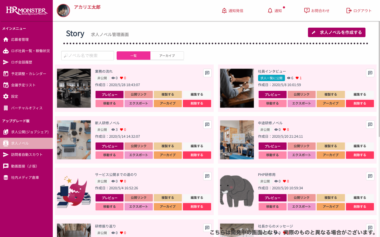Screen dimensions: 380x237
Task: Open comment icon on 中途研修ノベル card
Action: point(370,125)
